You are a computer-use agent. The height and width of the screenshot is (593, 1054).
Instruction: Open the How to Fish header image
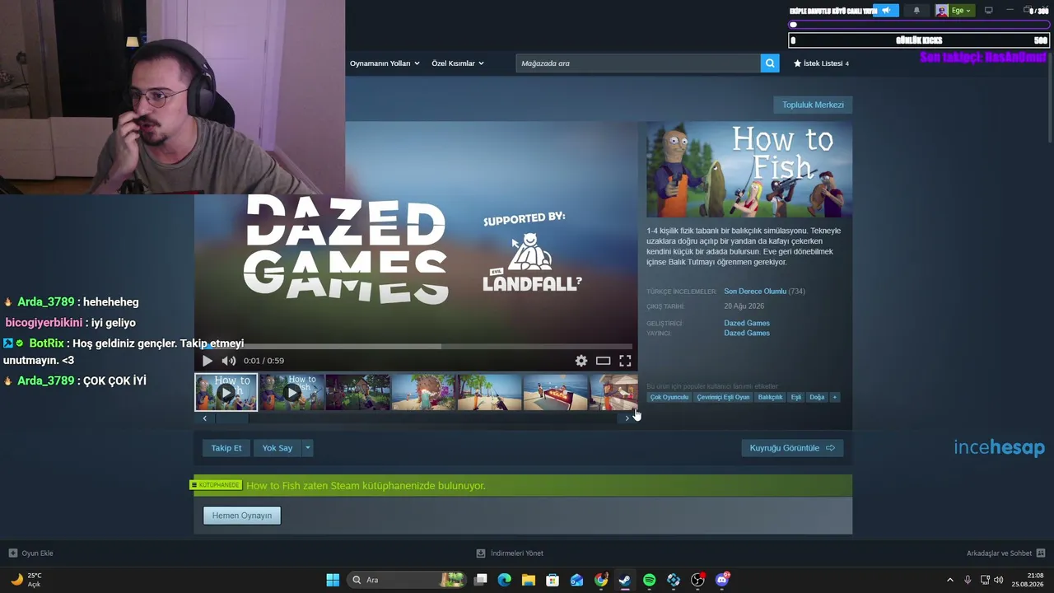pyautogui.click(x=749, y=170)
